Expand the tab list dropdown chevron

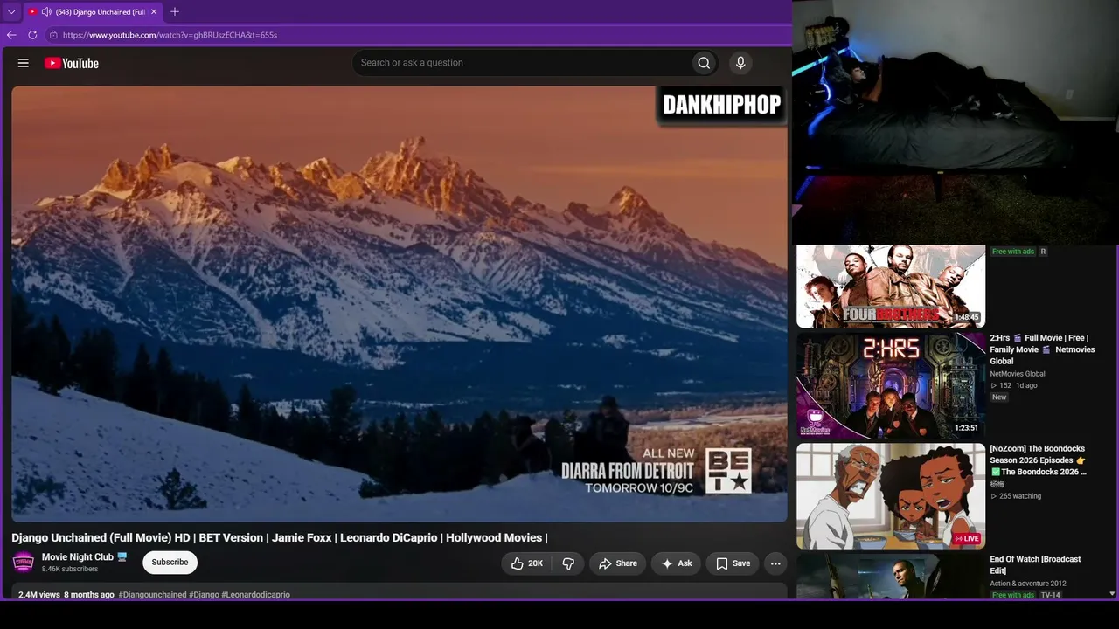point(11,12)
